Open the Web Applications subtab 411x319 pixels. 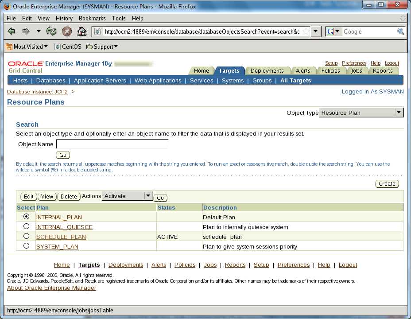(158, 81)
